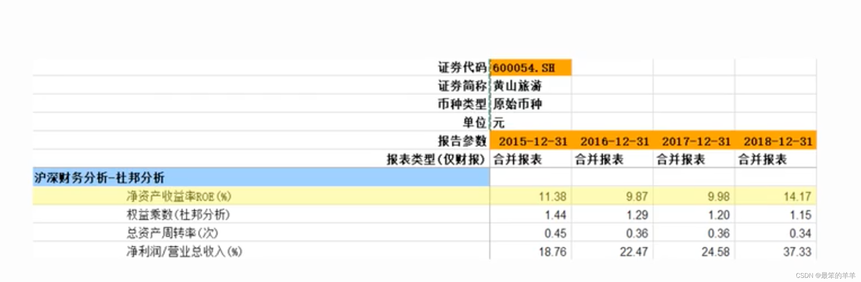Click the 净利润/营业总收入(%) row label
Viewport: 861px width, 282px height.
click(x=184, y=251)
